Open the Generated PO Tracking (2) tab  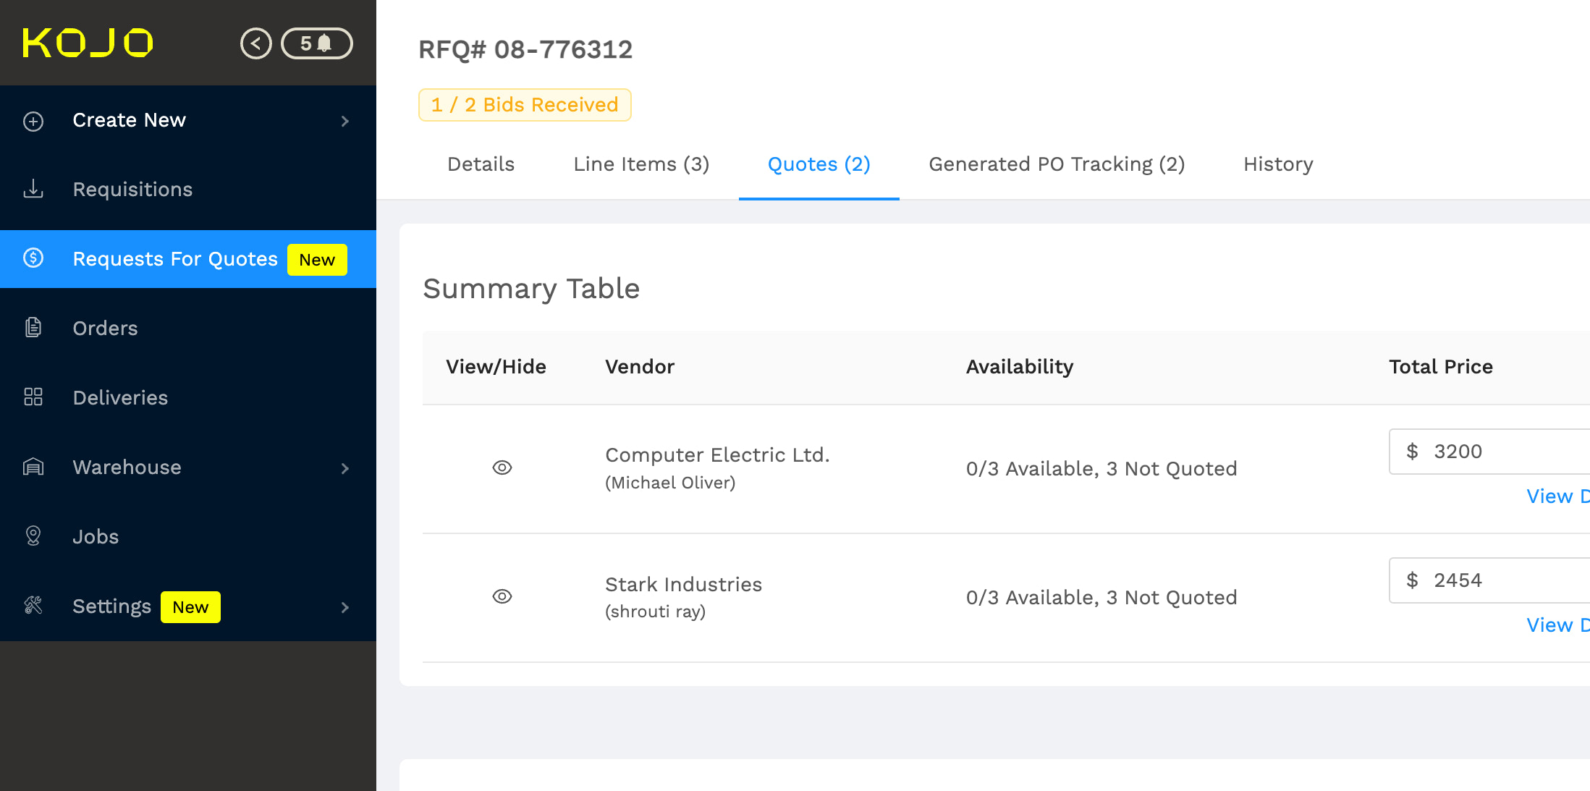coord(1057,164)
